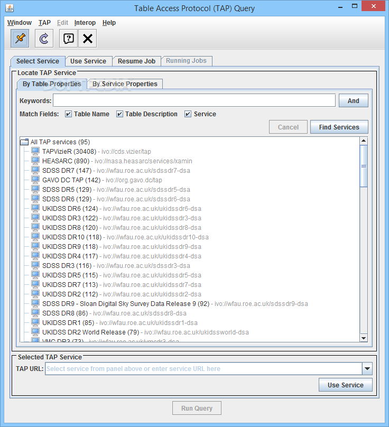Click the service list scroll up arrow
The height and width of the screenshot is (427, 389).
click(364, 141)
